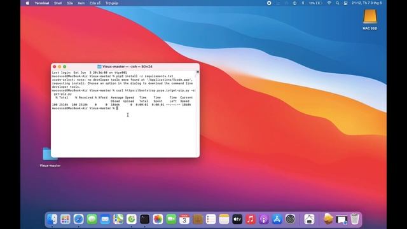Open the white installer icon in Dock
This screenshot has width=407, height=229.
pyautogui.click(x=309, y=219)
